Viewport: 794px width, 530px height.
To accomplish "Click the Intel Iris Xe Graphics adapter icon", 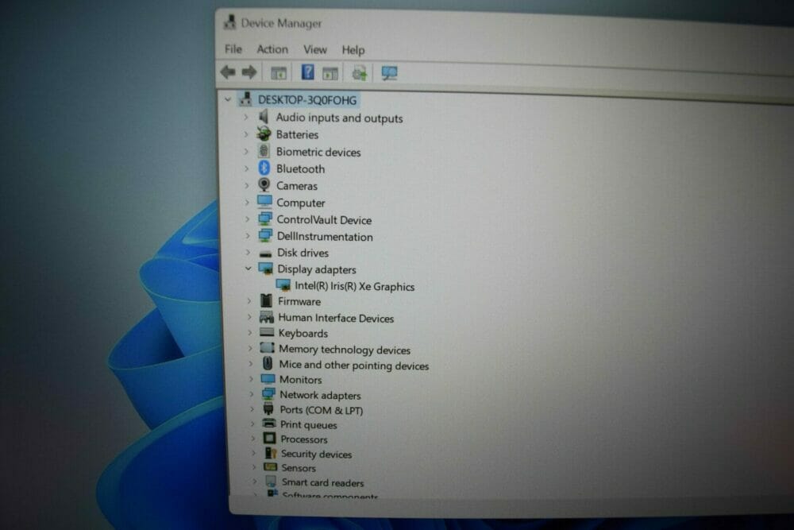I will tap(283, 286).
